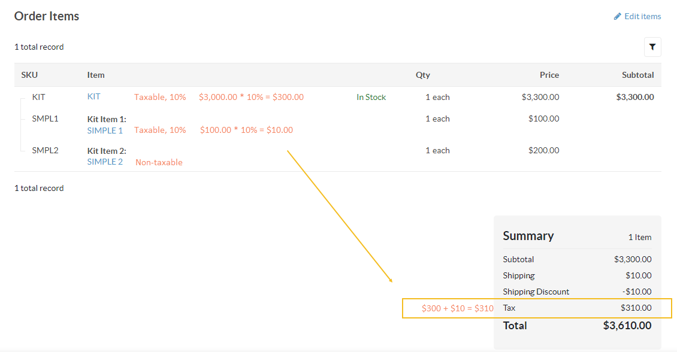Click the Qty column header

point(422,75)
